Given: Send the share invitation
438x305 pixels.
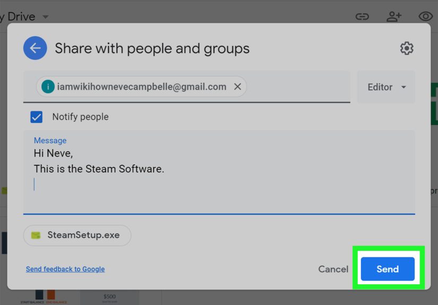Looking at the screenshot, I should [x=388, y=269].
